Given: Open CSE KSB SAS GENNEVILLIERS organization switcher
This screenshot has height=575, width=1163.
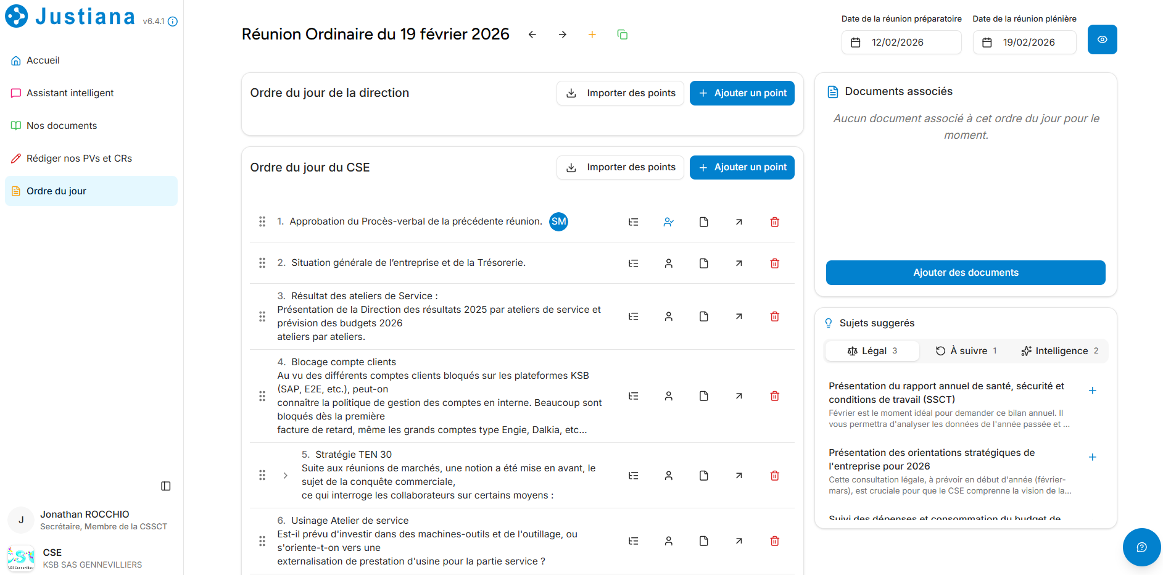Looking at the screenshot, I should click(91, 558).
